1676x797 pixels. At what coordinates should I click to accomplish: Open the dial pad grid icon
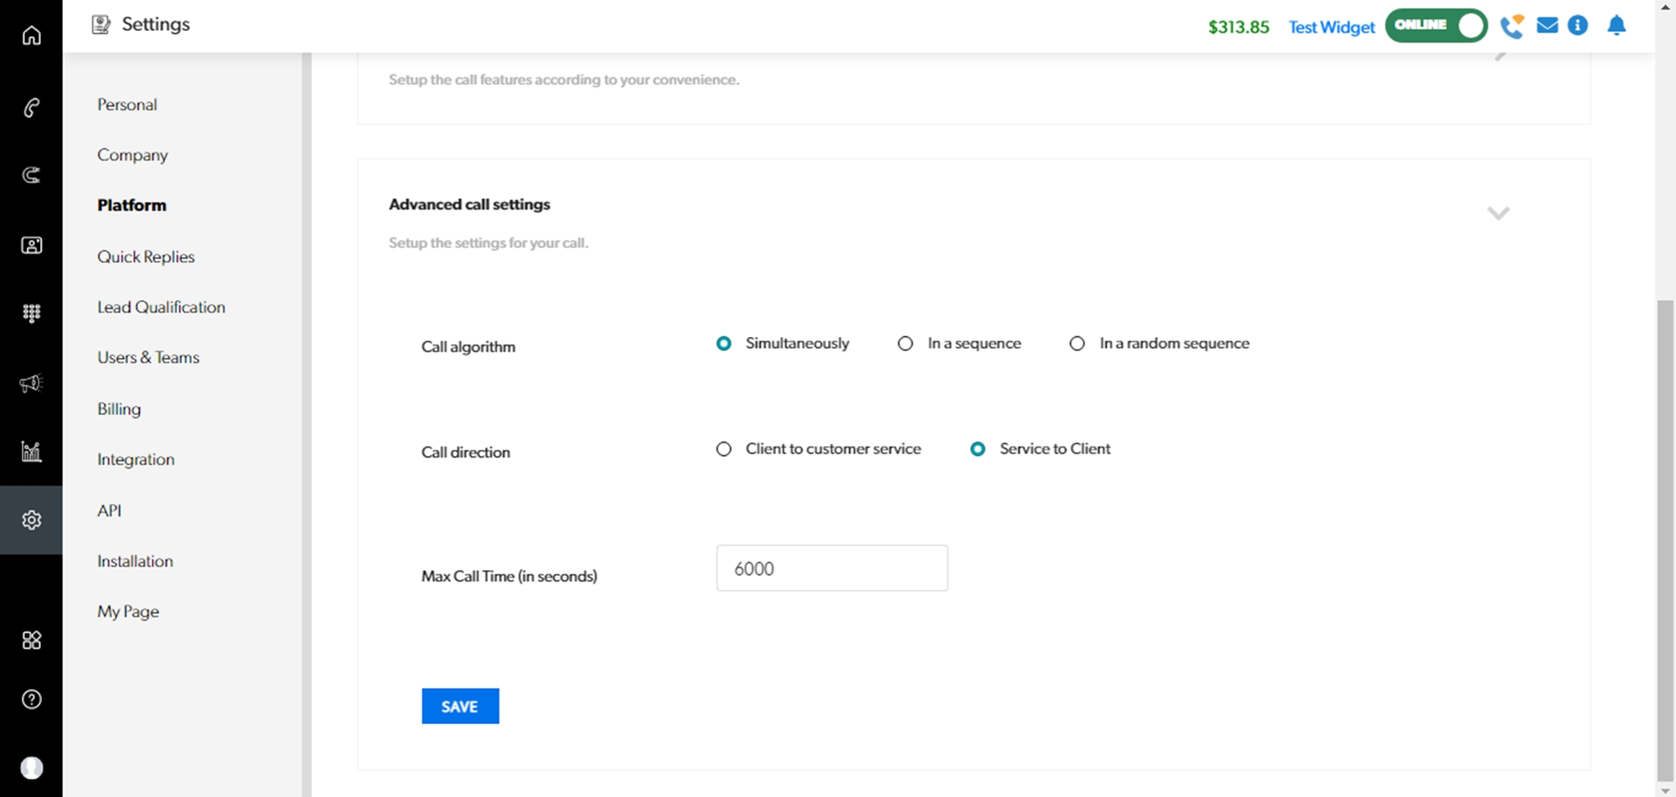tap(31, 313)
